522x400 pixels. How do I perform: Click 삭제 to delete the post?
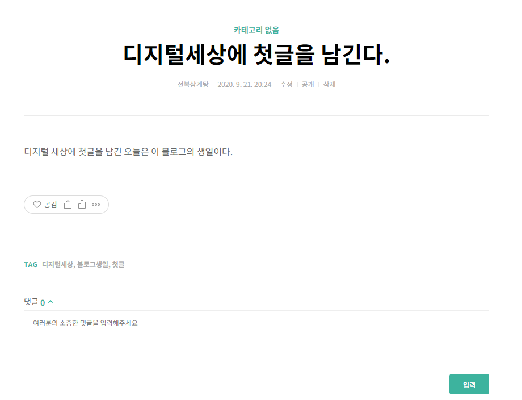(329, 84)
